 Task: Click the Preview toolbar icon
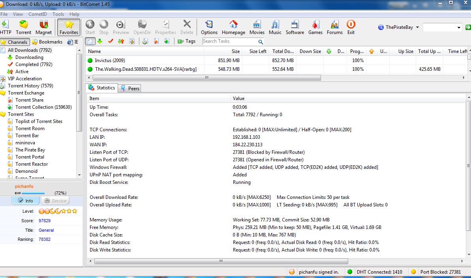point(121,27)
